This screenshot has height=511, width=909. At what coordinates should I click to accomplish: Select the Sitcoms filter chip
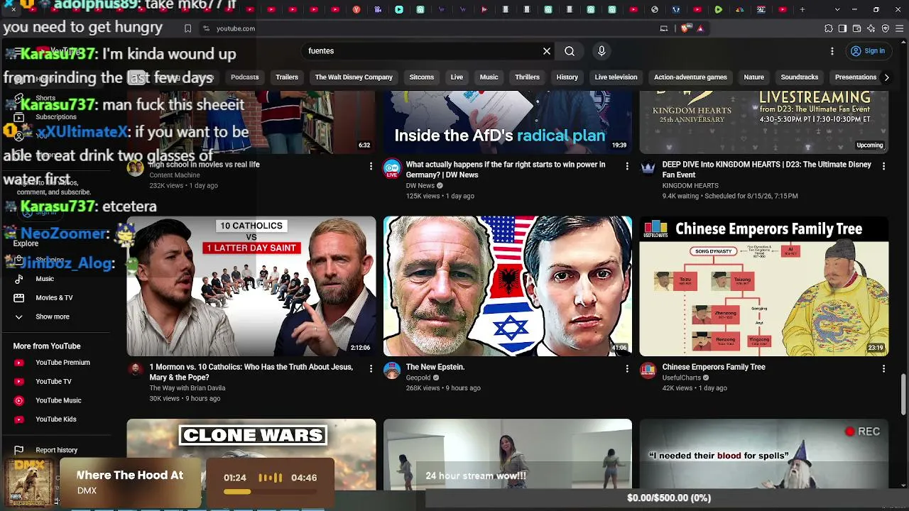point(422,77)
